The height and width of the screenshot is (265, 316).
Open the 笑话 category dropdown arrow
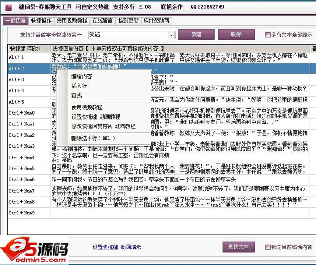point(171,35)
